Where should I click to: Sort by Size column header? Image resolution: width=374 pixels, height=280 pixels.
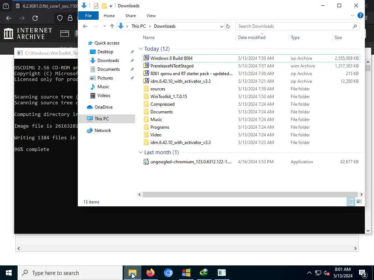click(338, 38)
